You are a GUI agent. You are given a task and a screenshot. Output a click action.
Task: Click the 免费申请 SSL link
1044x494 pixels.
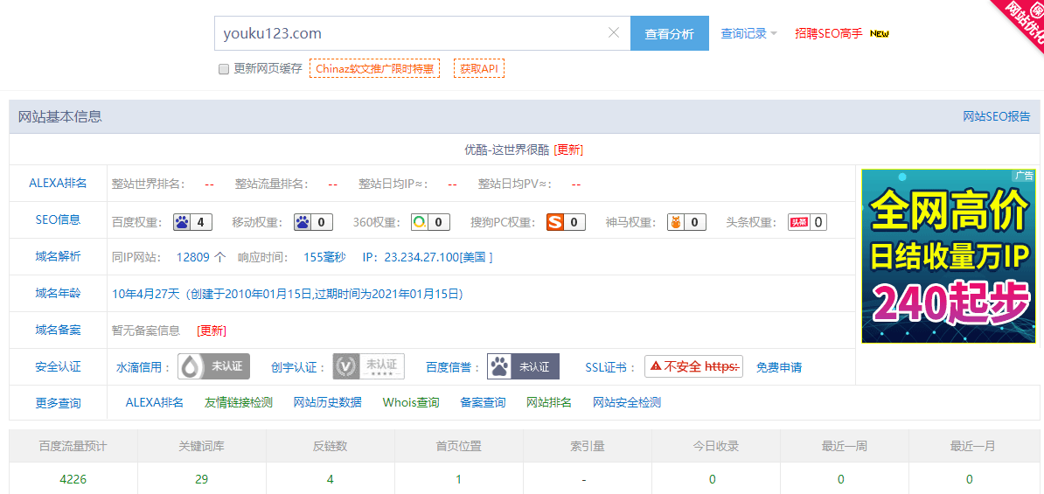coord(779,367)
